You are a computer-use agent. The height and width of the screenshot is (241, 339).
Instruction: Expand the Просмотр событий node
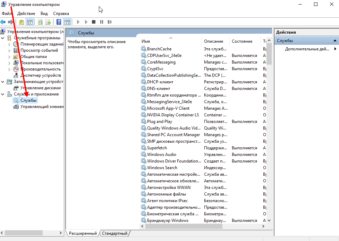(9, 51)
